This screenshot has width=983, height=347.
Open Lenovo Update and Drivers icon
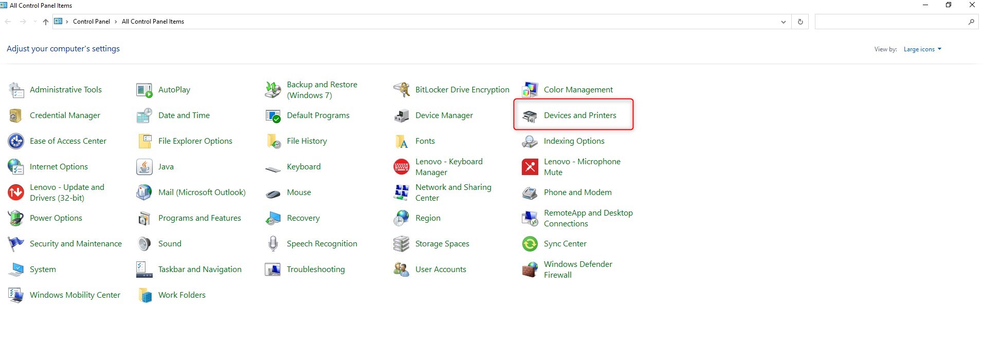tap(16, 192)
